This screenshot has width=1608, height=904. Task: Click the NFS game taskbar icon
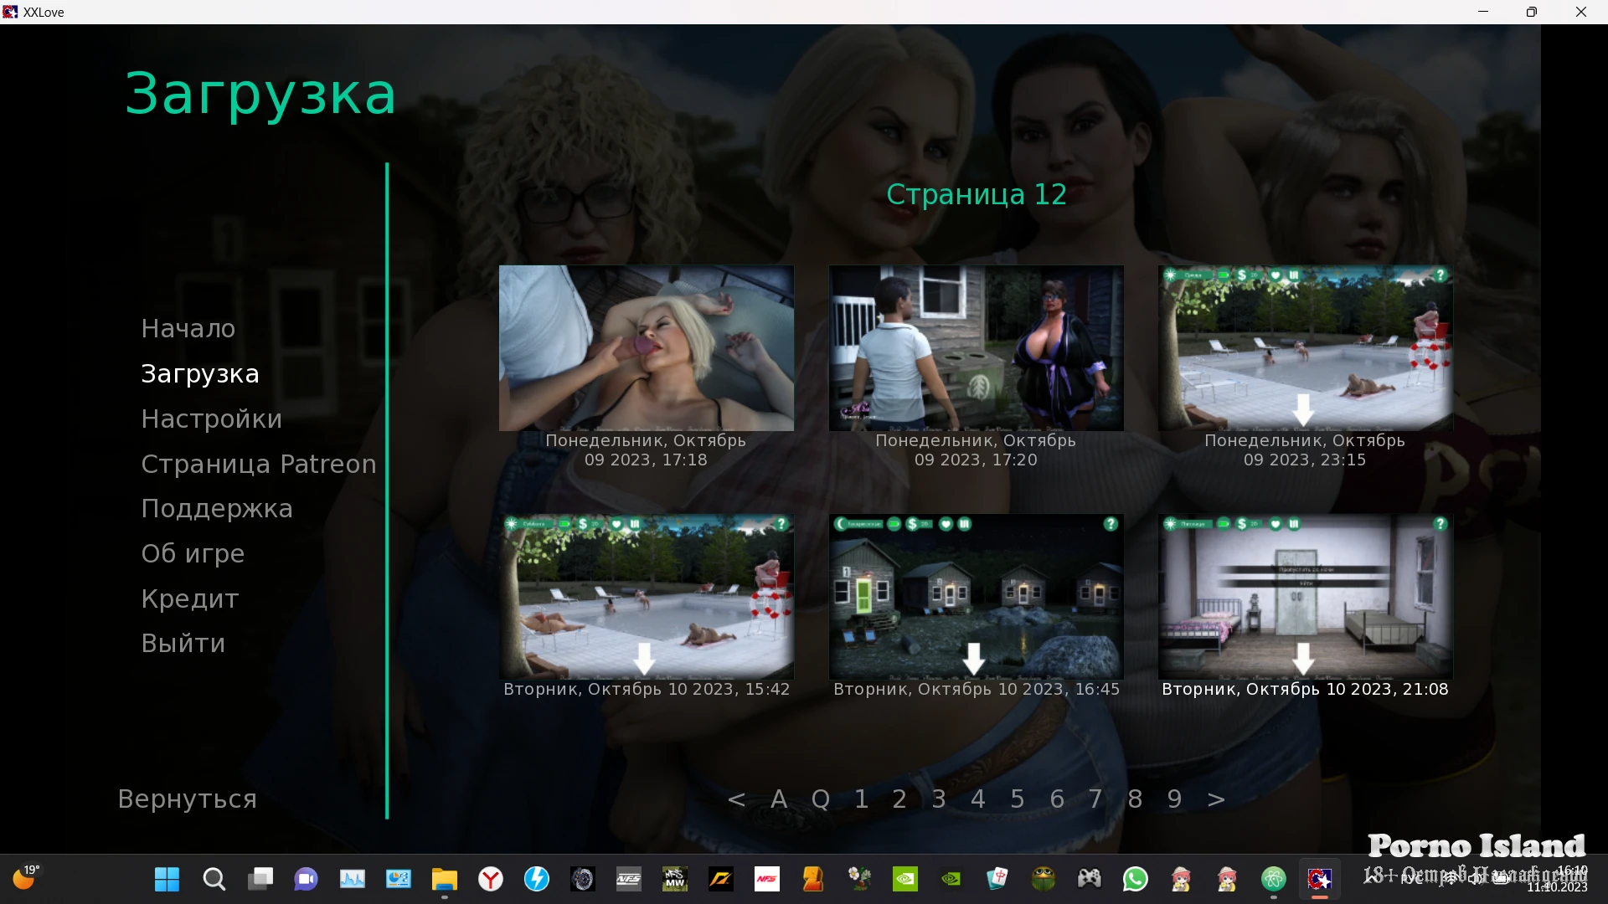(766, 879)
